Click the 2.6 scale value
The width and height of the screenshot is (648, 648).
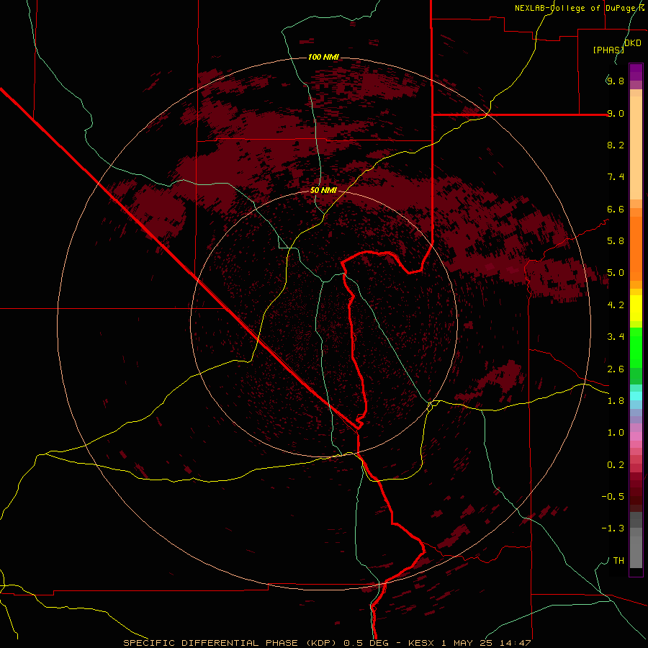616,369
